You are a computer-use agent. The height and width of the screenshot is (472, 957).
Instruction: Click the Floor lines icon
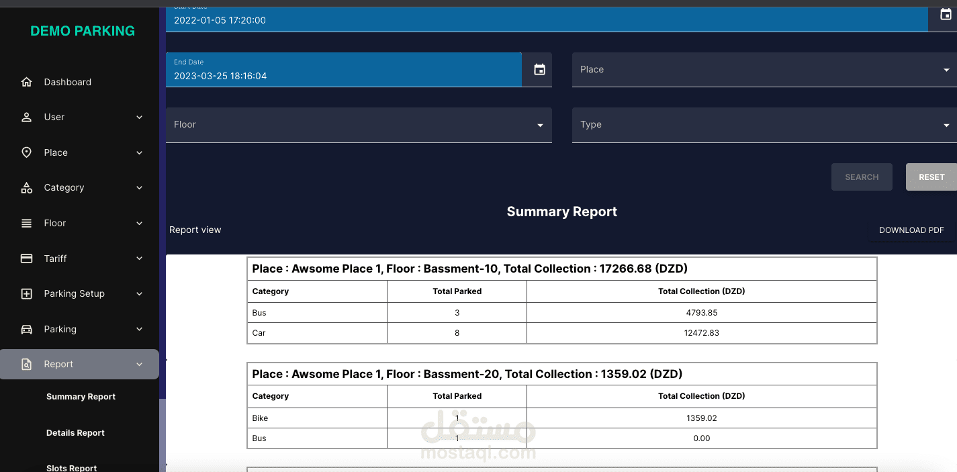(x=27, y=223)
